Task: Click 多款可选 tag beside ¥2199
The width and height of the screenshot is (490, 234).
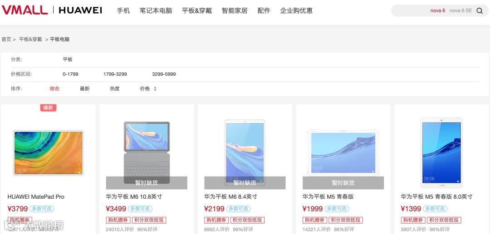Action: tap(239, 209)
